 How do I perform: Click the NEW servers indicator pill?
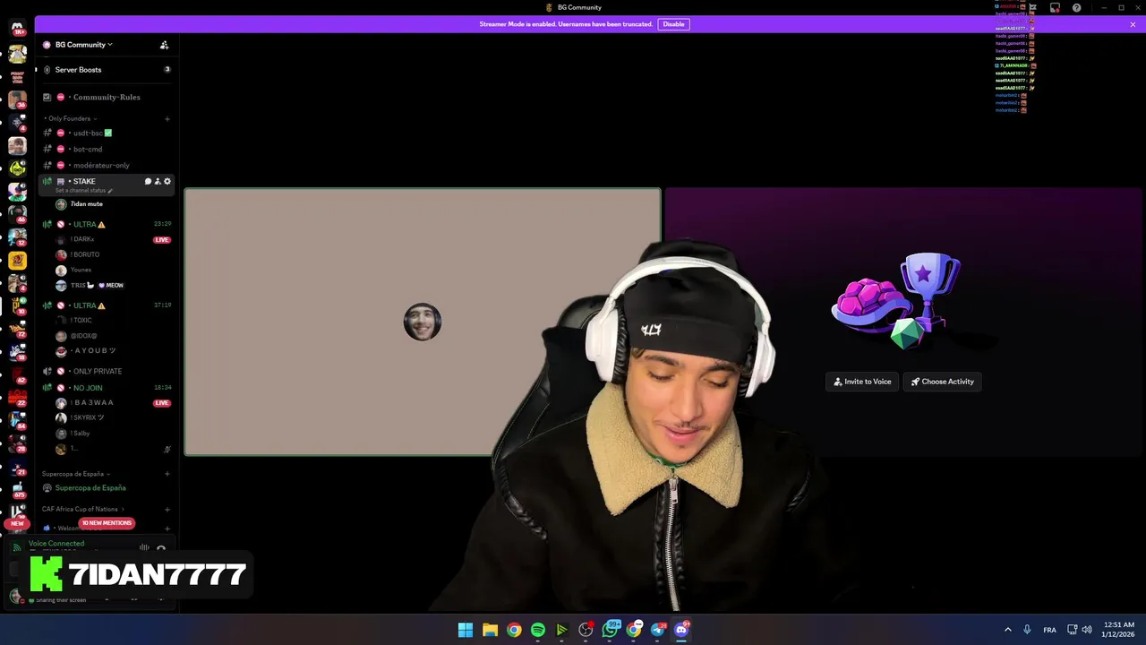point(17,523)
